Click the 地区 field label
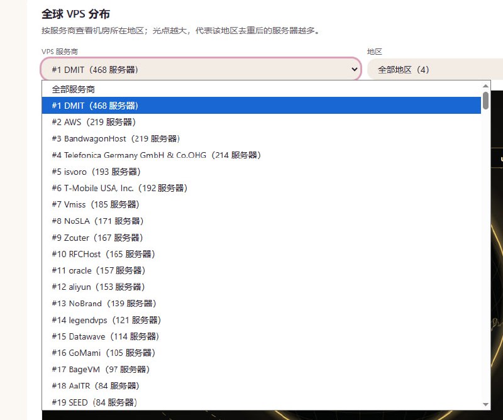 (374, 52)
